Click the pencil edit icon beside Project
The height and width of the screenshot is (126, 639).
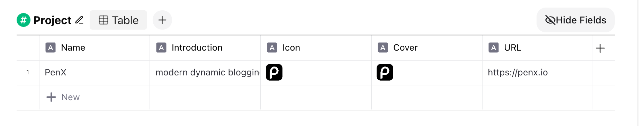tap(79, 20)
